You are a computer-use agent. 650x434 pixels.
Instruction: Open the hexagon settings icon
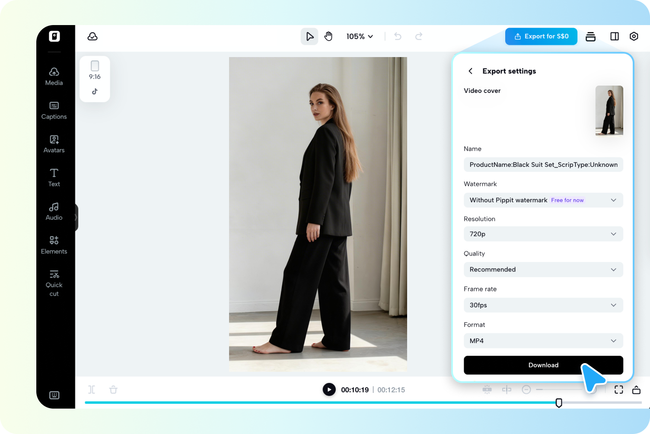click(x=634, y=36)
